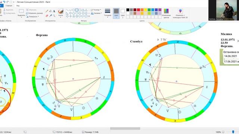Image resolution: width=239 pixels, height=134 pixels.
Task: Pick the purple color swatch
Action: [160, 10]
